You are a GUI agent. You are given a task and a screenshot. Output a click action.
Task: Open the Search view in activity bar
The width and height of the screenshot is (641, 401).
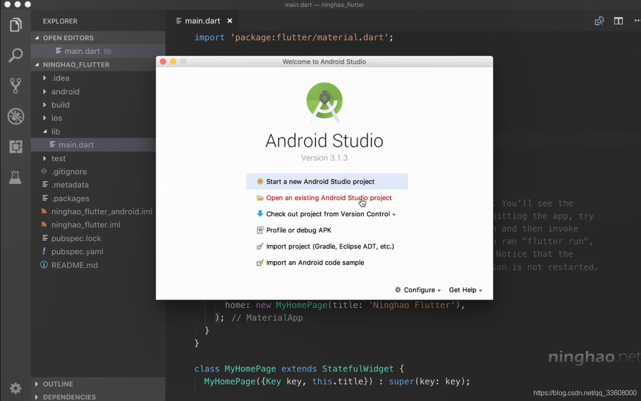[x=16, y=55]
